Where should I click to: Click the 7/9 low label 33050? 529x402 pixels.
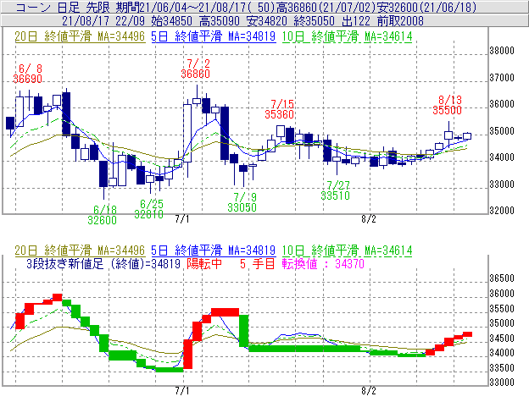(x=242, y=207)
